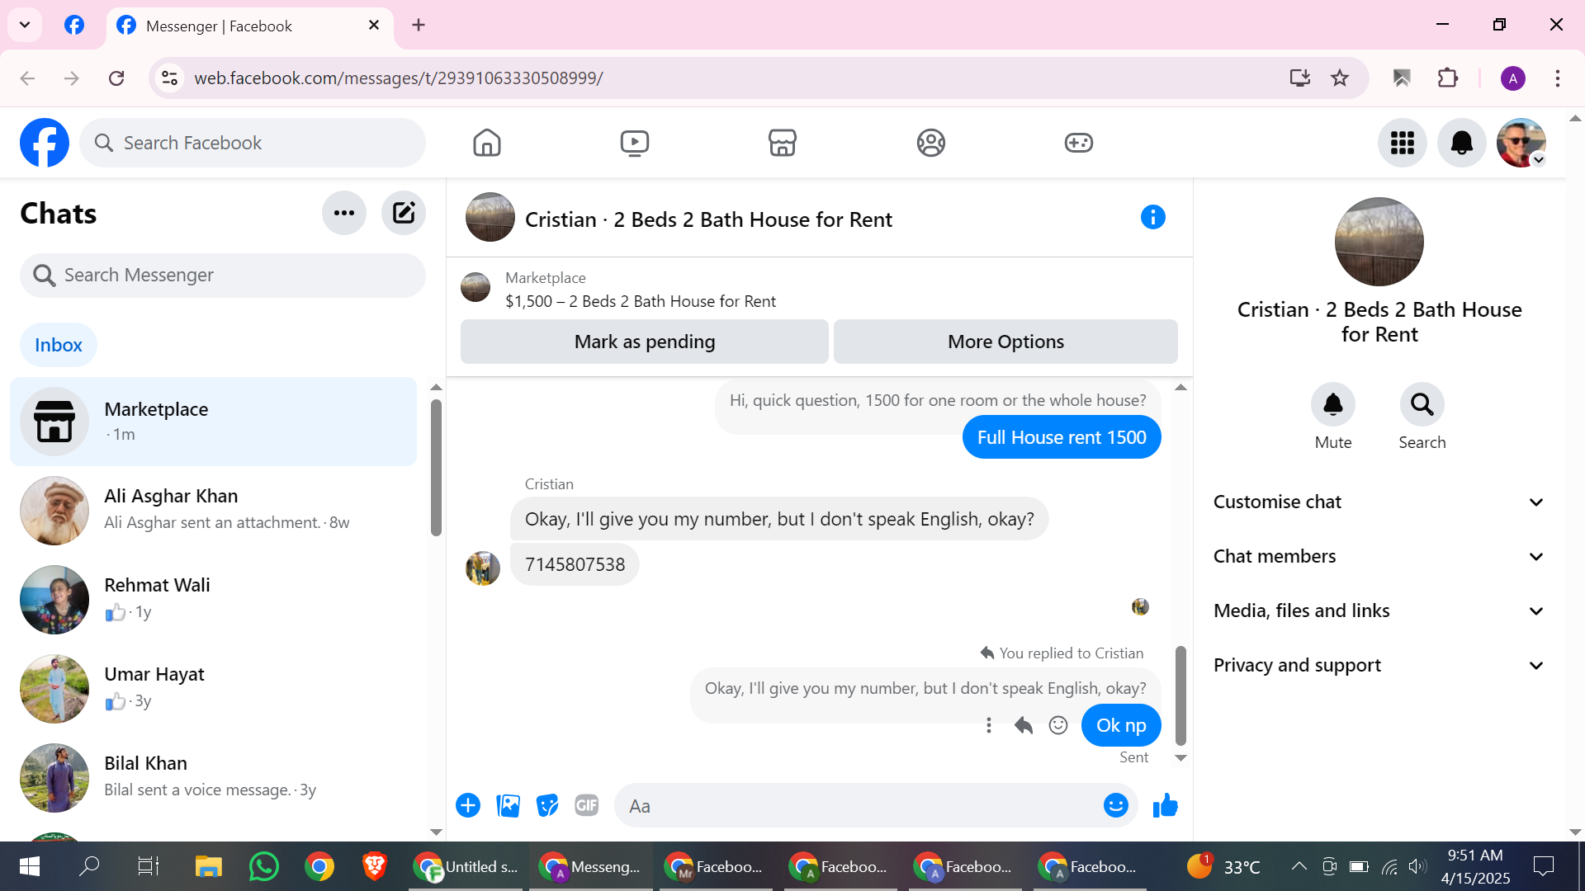Toggle conversation information panel icon
Screen dimensions: 1585x891
tap(1152, 218)
